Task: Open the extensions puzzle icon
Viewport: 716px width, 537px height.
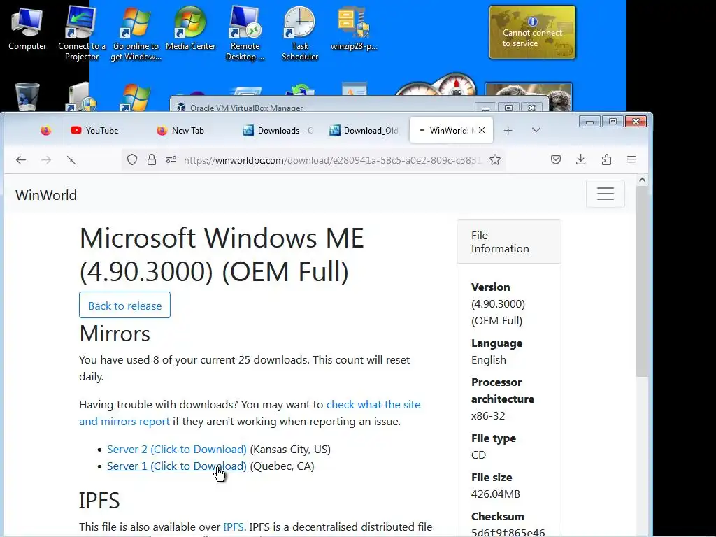Action: click(606, 159)
